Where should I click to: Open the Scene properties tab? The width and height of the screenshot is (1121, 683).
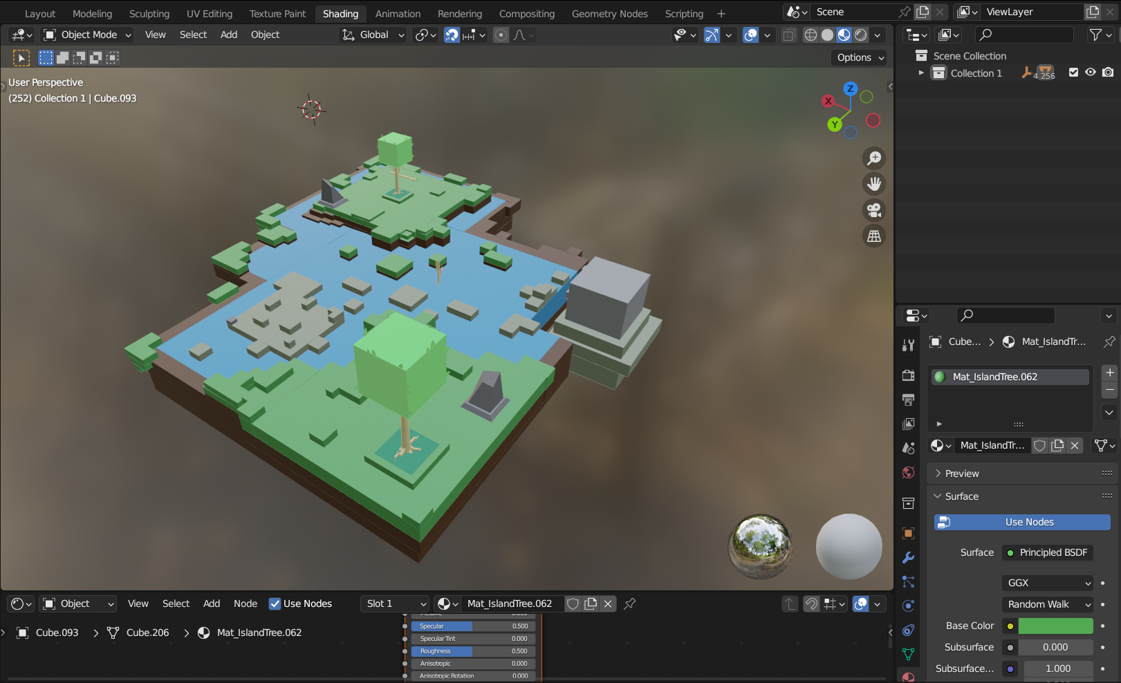[x=909, y=448]
